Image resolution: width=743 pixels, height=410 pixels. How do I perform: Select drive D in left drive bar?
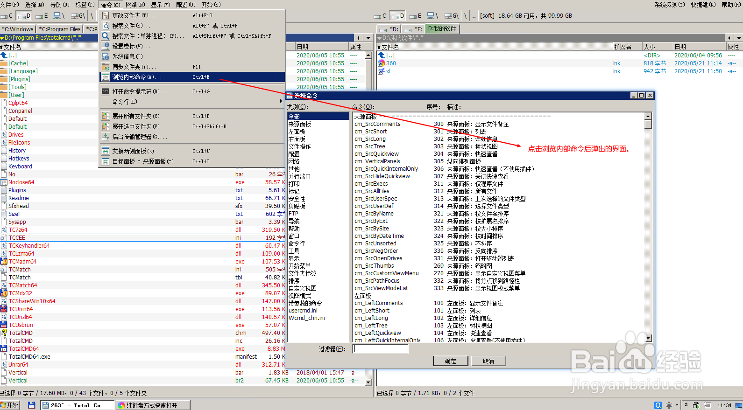(x=24, y=16)
